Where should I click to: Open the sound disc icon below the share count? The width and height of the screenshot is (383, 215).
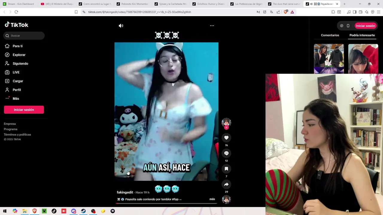tap(226, 199)
